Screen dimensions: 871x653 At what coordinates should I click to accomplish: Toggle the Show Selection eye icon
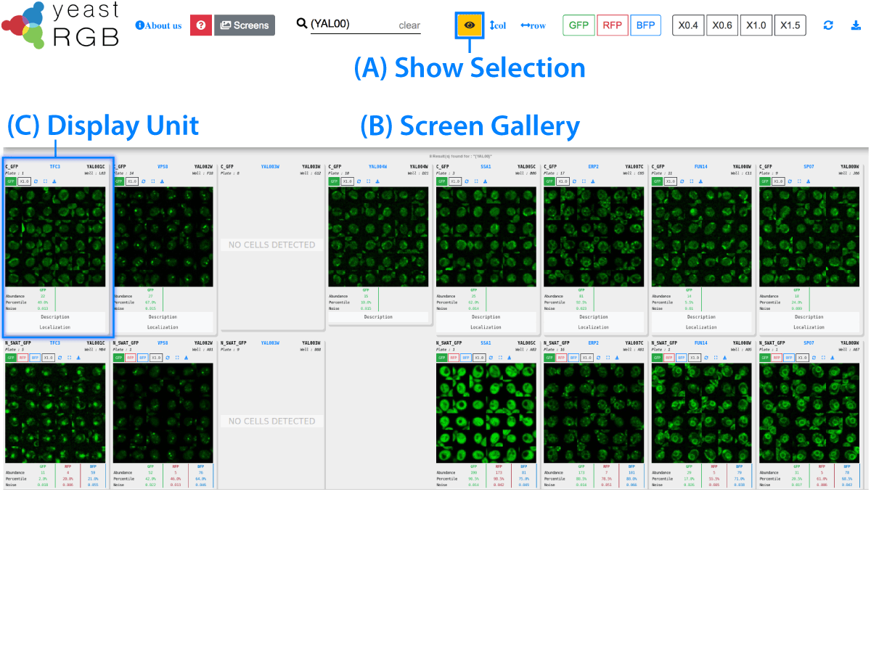tap(470, 25)
